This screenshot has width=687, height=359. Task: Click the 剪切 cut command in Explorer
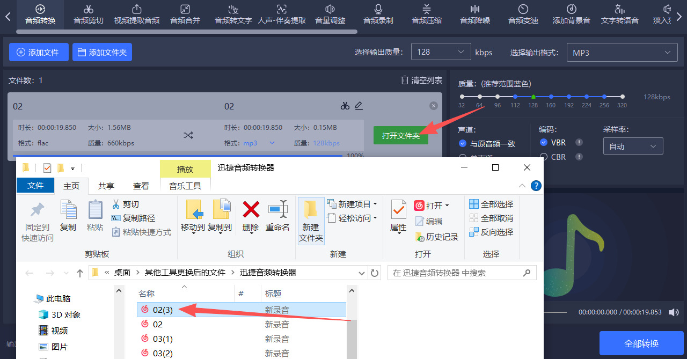[126, 204]
